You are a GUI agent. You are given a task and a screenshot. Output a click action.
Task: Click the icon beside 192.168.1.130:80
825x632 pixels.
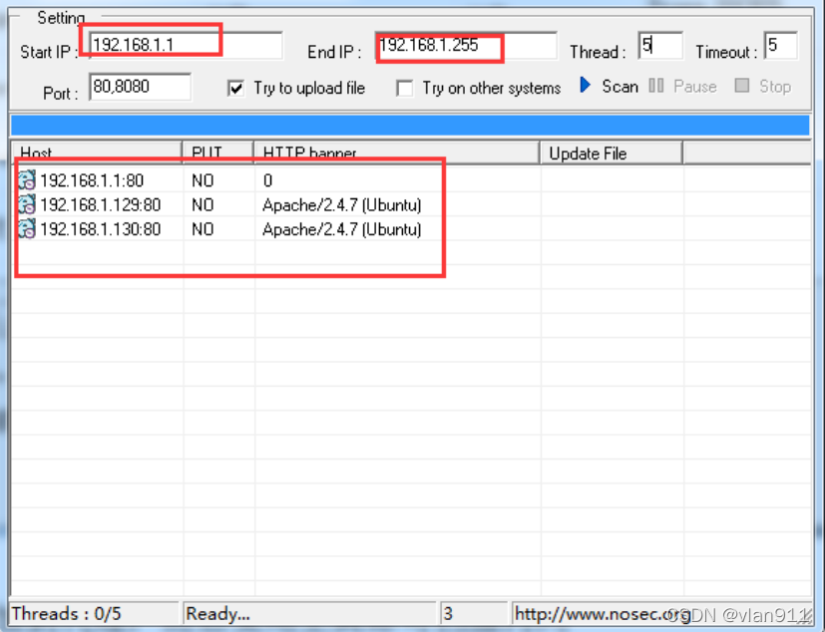pyautogui.click(x=27, y=228)
